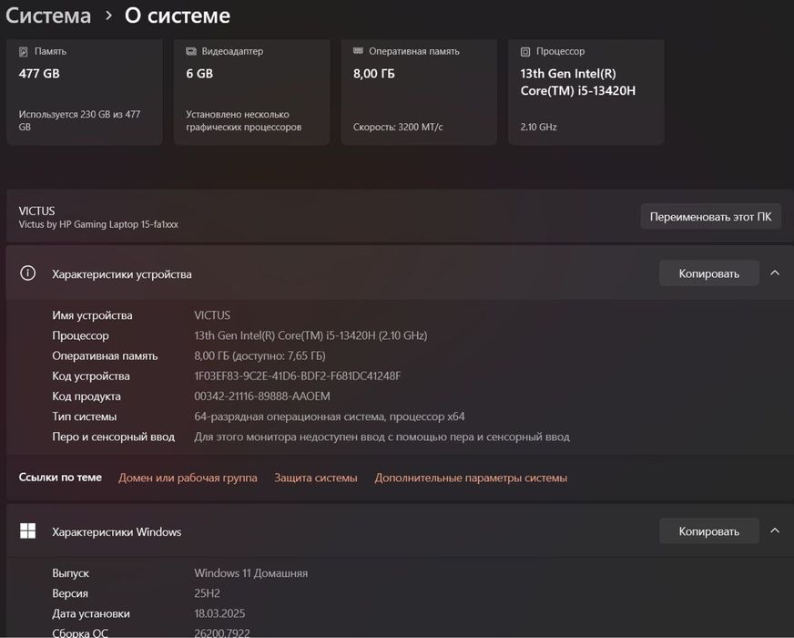Open the i5-13420H processor card
The height and width of the screenshot is (638, 794).
pyautogui.click(x=585, y=92)
